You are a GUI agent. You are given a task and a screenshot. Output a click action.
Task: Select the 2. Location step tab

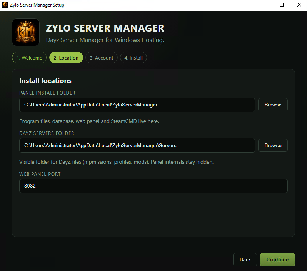66,58
